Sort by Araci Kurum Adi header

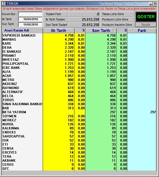17,30
